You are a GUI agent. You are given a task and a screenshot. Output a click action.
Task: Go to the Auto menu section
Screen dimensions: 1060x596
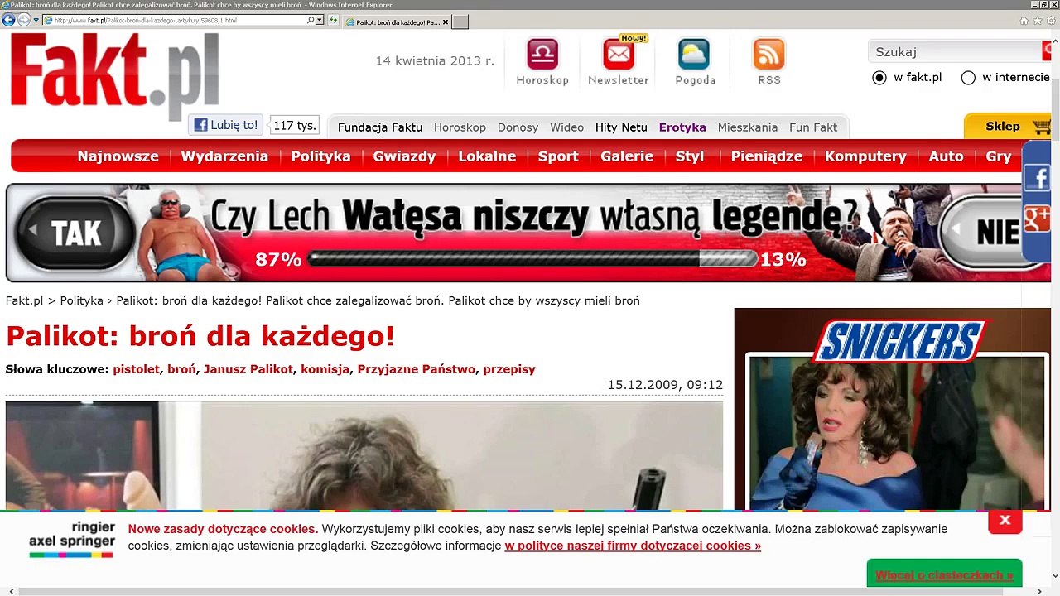click(946, 156)
